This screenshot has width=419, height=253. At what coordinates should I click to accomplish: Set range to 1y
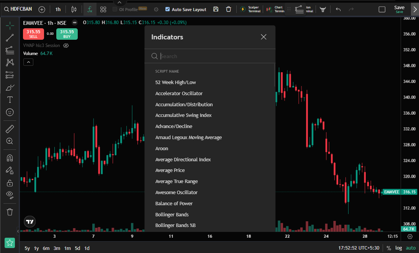[x=36, y=248]
